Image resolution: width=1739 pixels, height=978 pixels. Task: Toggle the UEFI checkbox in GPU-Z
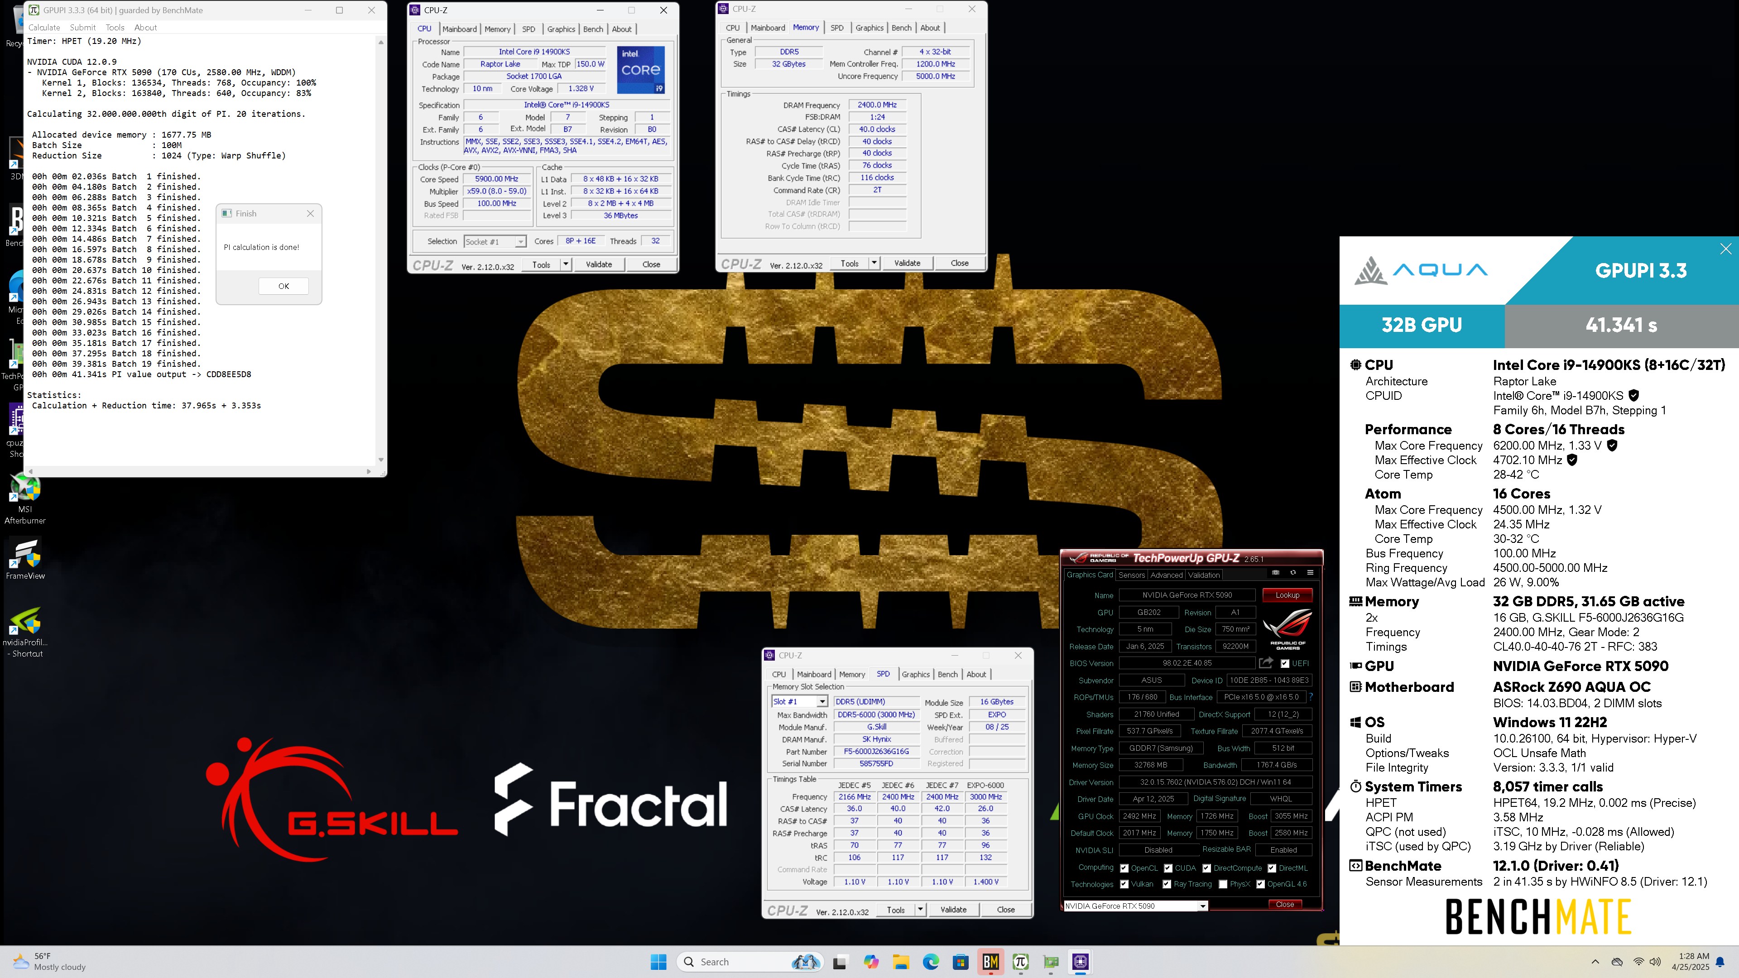pyautogui.click(x=1285, y=663)
